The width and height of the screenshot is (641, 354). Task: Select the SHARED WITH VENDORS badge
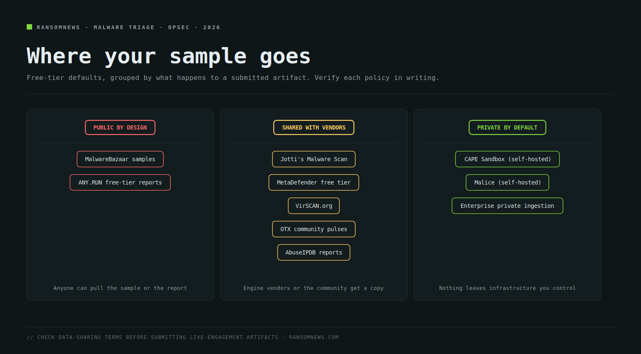(x=314, y=127)
